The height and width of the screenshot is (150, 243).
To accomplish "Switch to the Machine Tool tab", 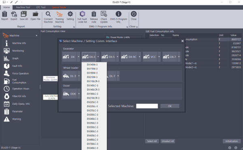I will 23,7.
